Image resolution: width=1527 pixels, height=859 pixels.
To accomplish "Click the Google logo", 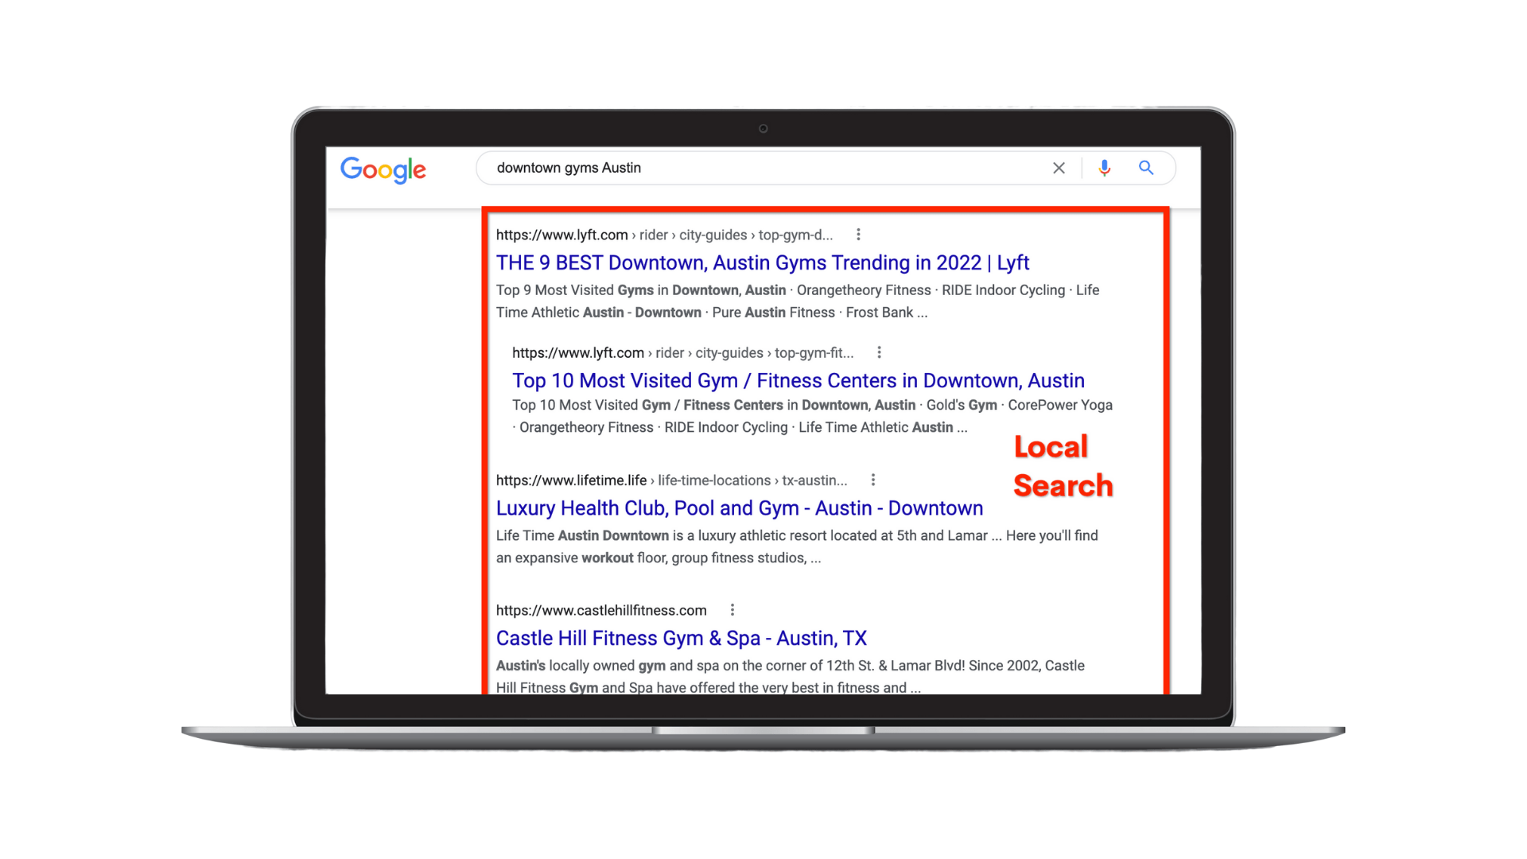I will tap(383, 169).
